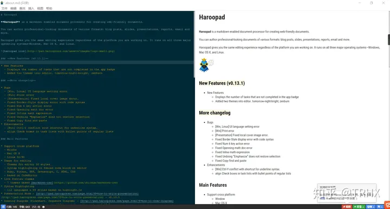Click 'New Features (v0.13.1)' heading in preview
The image size is (390, 209).
222,83
